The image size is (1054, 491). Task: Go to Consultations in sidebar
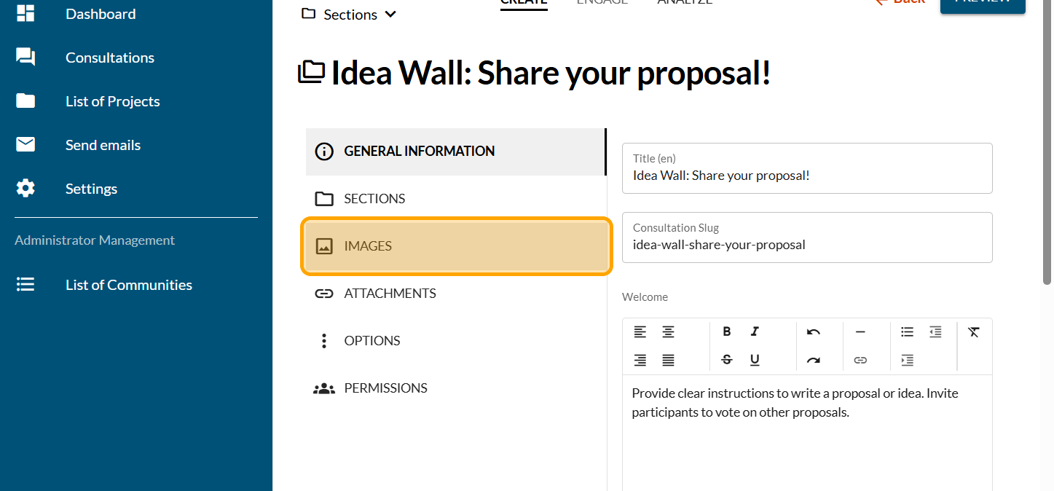(x=109, y=58)
